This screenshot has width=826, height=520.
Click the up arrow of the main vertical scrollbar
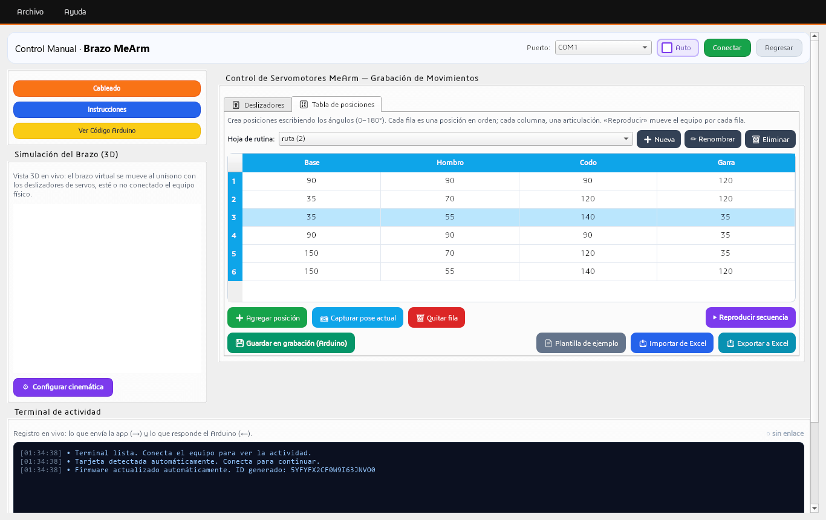[x=815, y=36]
